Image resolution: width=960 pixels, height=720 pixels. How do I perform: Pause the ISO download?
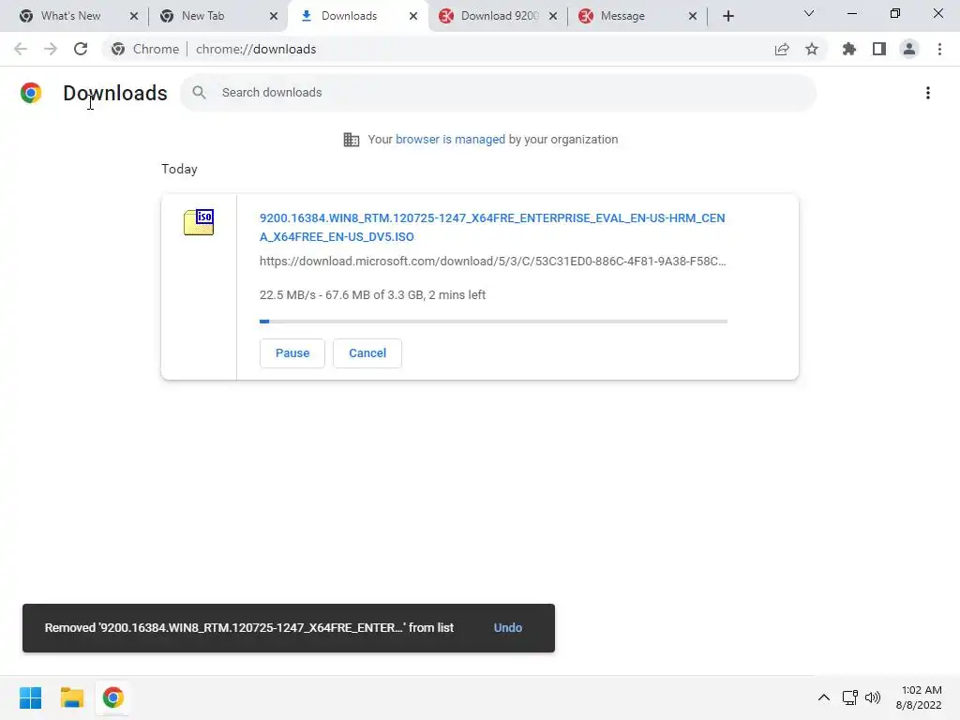pyautogui.click(x=292, y=353)
